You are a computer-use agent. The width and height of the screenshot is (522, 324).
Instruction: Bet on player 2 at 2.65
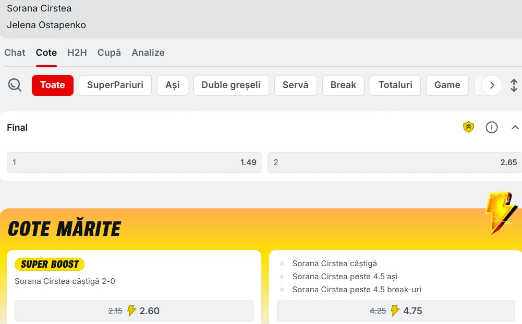[394, 163]
